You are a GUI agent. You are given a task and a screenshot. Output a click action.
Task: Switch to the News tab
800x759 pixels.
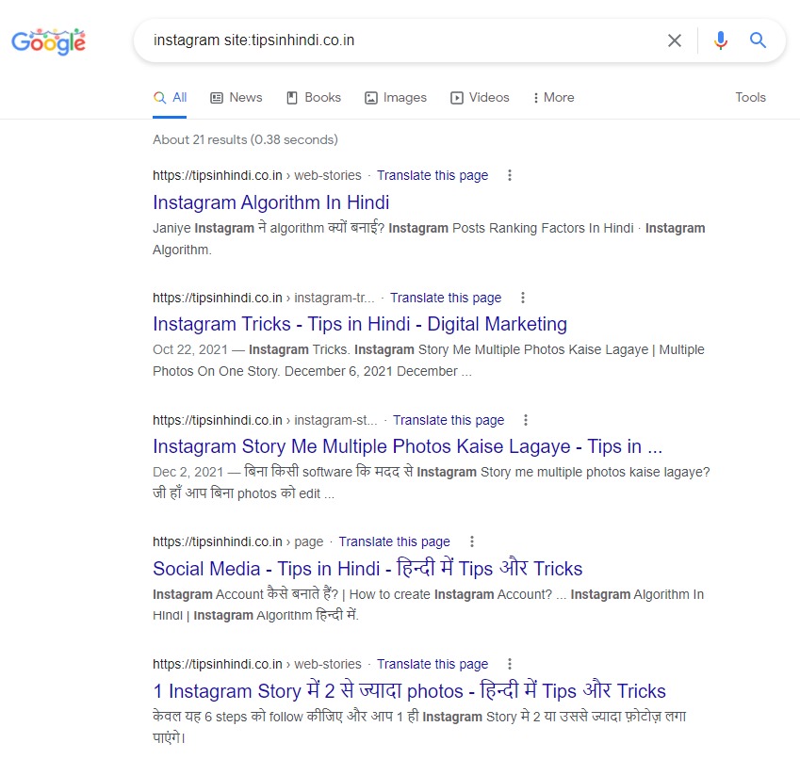[x=237, y=97]
